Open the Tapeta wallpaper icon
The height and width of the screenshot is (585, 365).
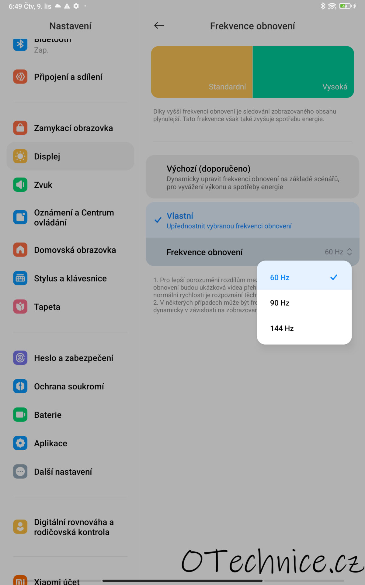pos(20,307)
